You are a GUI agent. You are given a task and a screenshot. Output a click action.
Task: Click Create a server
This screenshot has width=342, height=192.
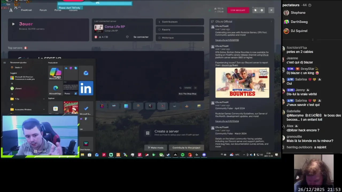(x=172, y=133)
